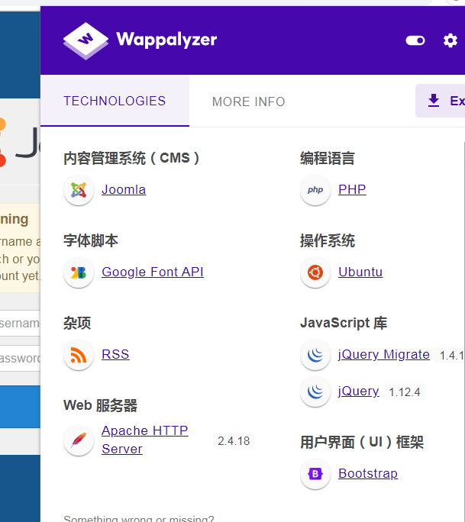Open the Google Font API link
The height and width of the screenshot is (522, 465).
(153, 272)
